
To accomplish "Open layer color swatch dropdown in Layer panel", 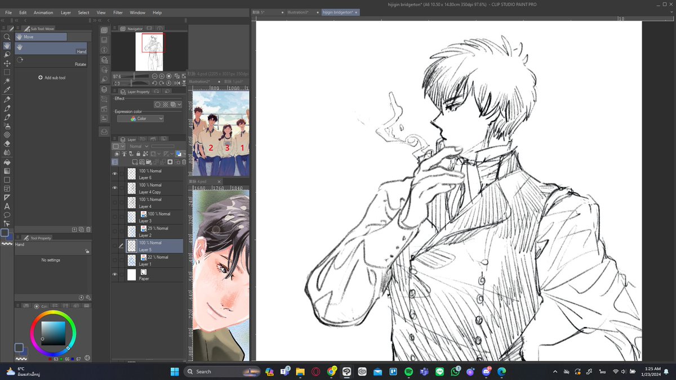I will [180, 154].
